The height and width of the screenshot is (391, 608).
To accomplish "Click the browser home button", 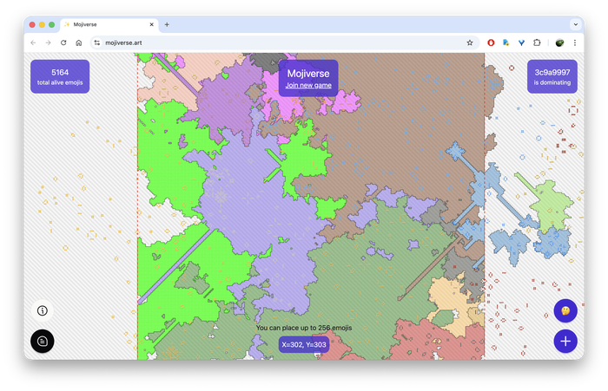I will (79, 42).
